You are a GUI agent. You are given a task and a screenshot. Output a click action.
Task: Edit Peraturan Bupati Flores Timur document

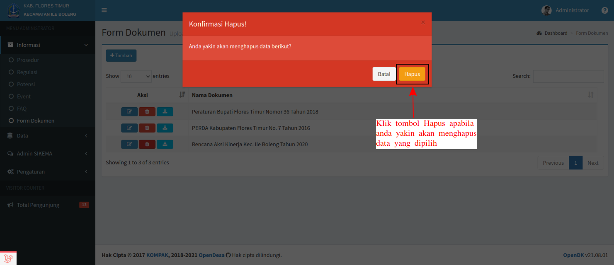coord(129,111)
